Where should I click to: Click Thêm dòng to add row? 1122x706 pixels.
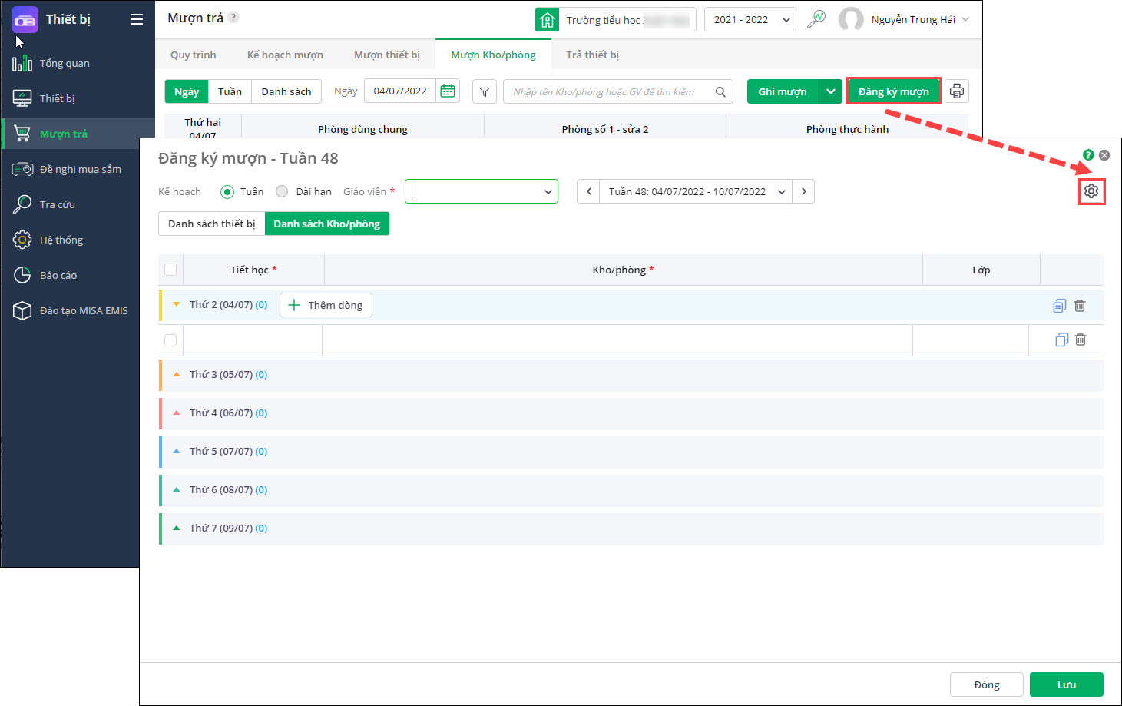pyautogui.click(x=326, y=305)
